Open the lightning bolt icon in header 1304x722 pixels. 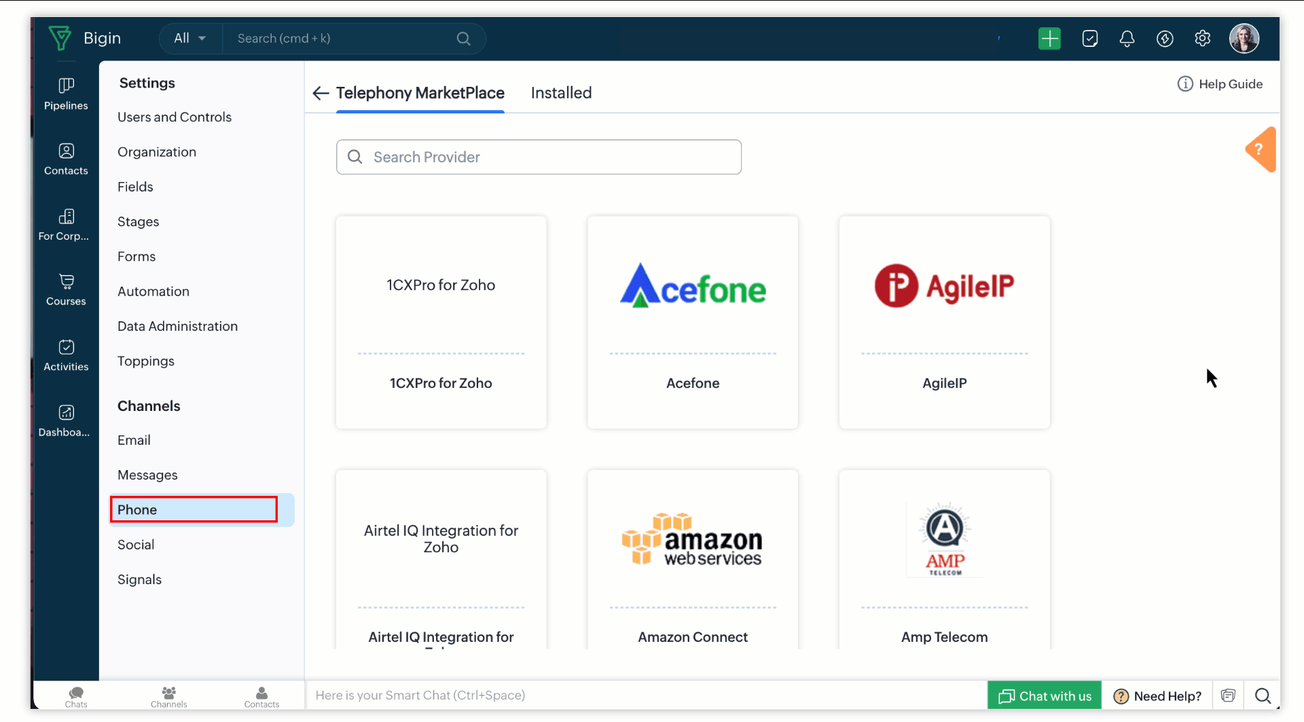click(x=1165, y=38)
